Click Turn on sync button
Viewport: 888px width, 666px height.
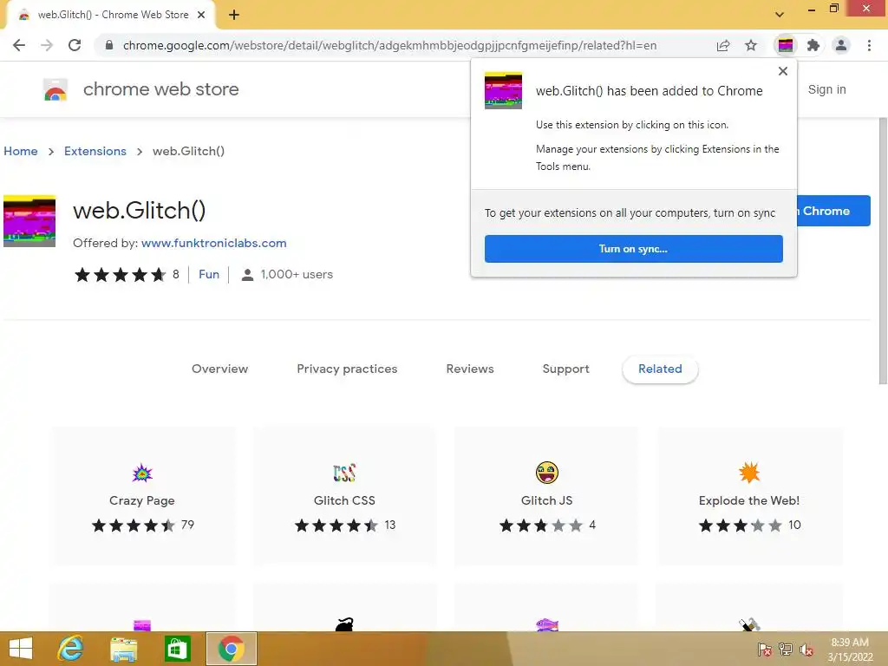tap(634, 249)
